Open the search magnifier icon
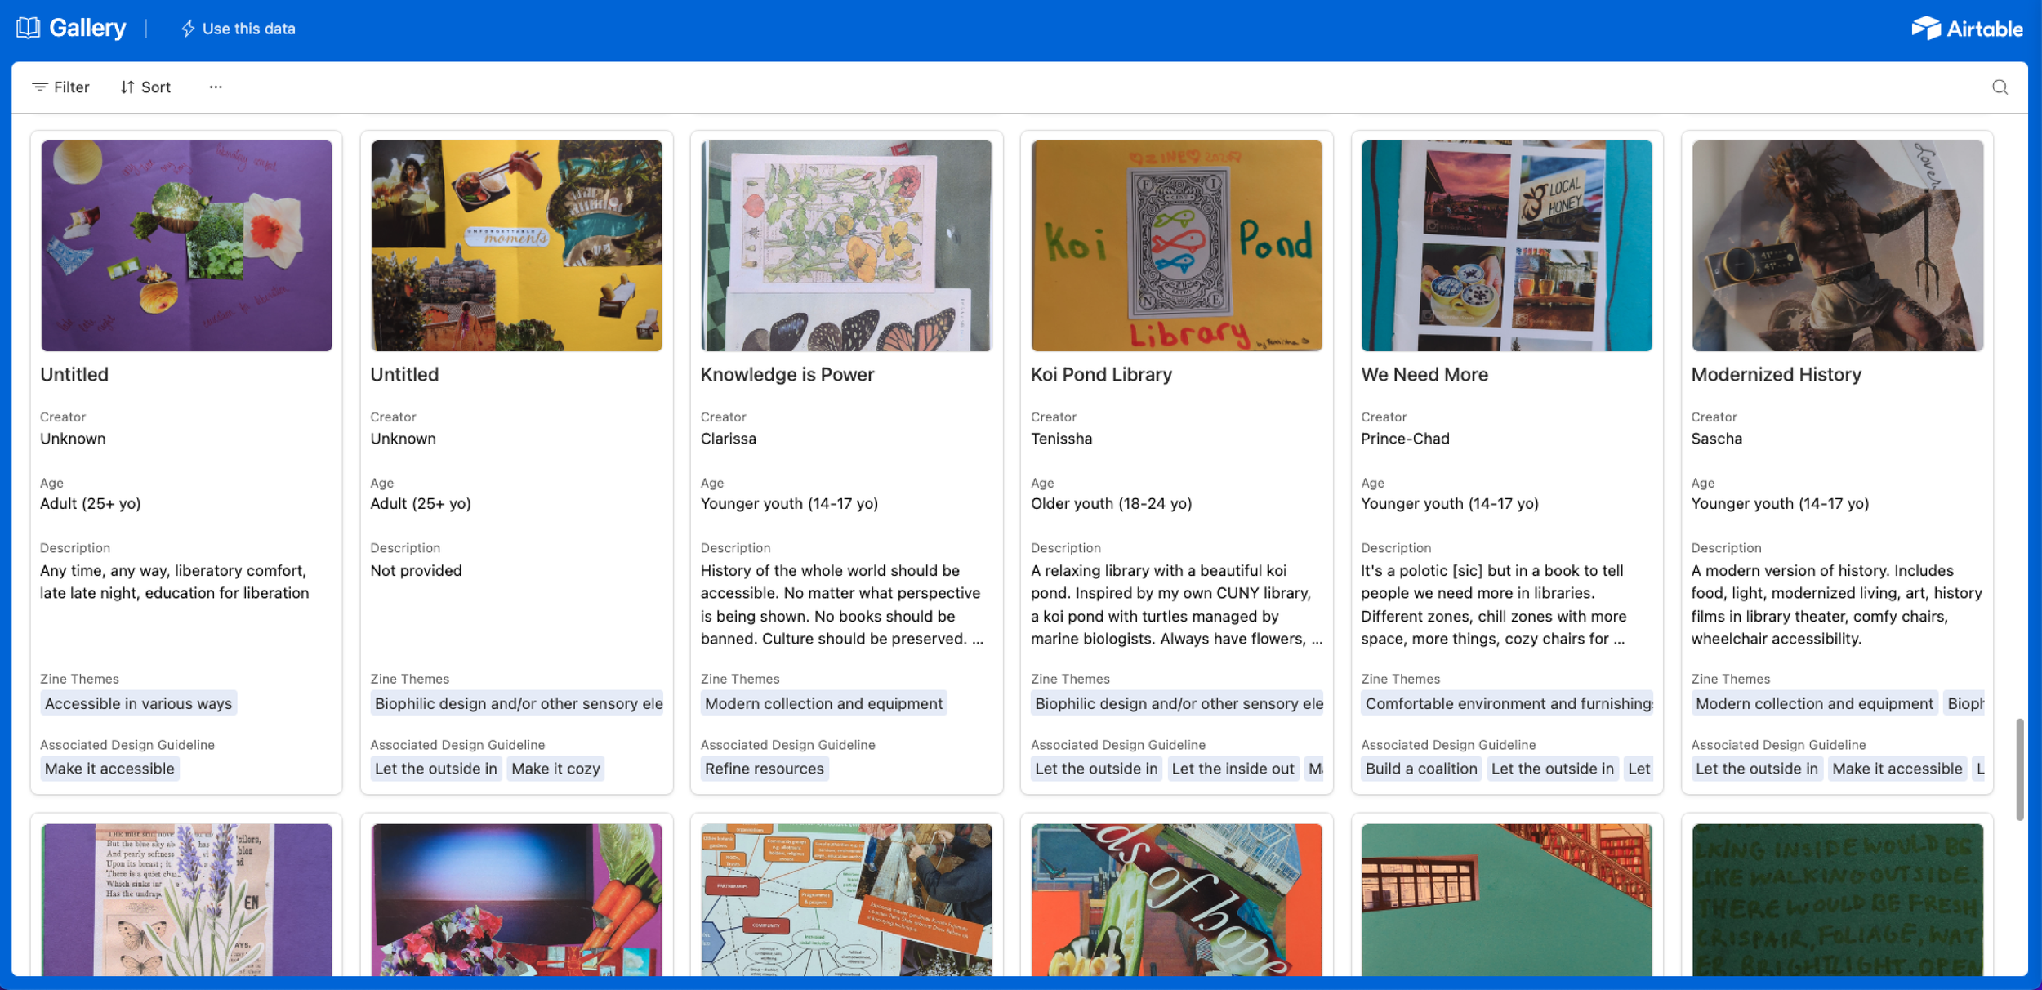 point(2000,87)
